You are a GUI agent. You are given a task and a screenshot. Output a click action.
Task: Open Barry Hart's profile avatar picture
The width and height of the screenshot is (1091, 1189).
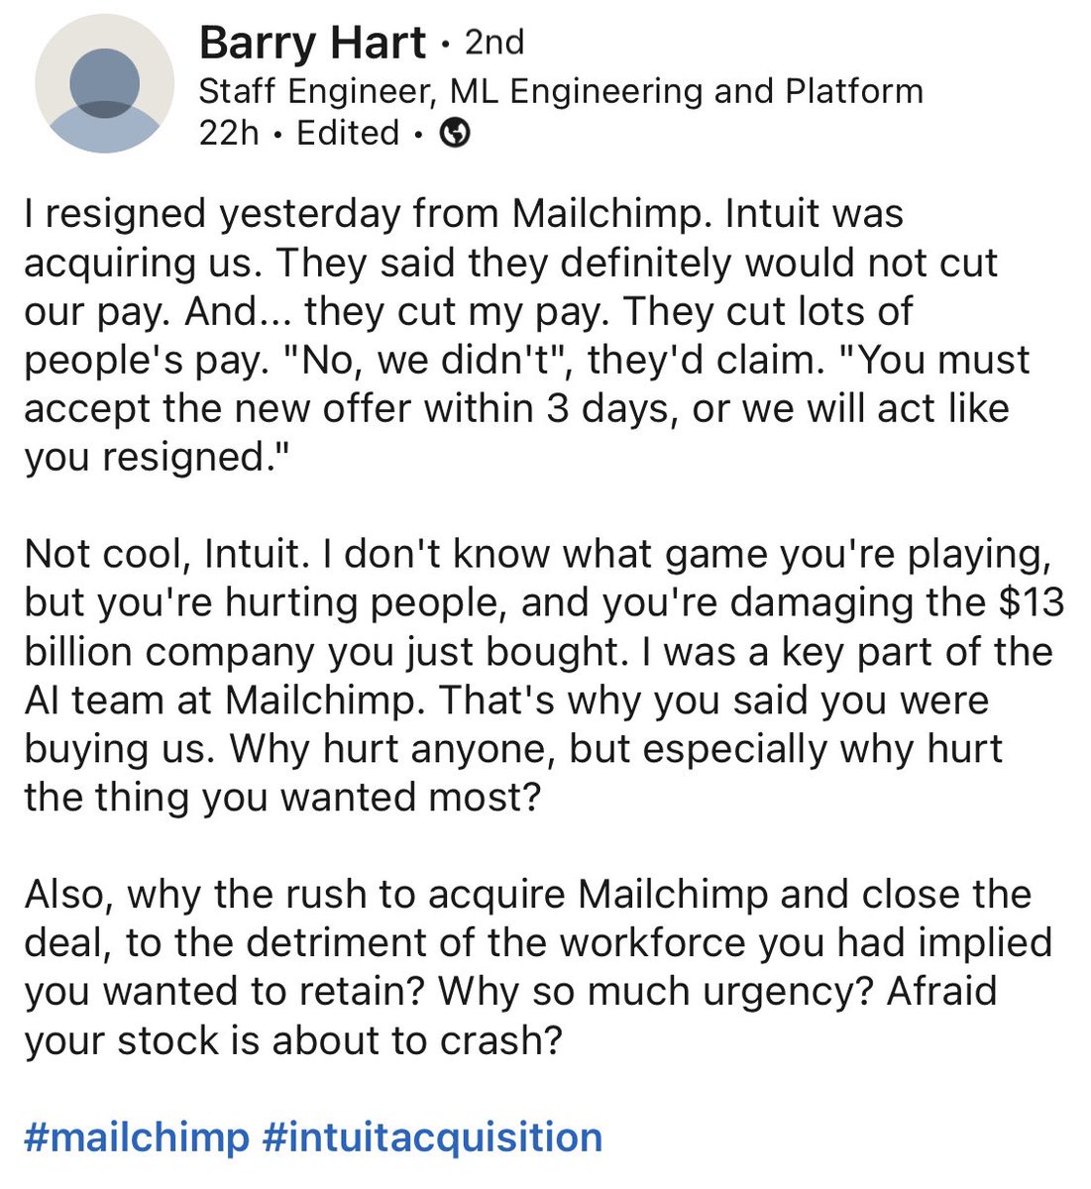point(104,84)
